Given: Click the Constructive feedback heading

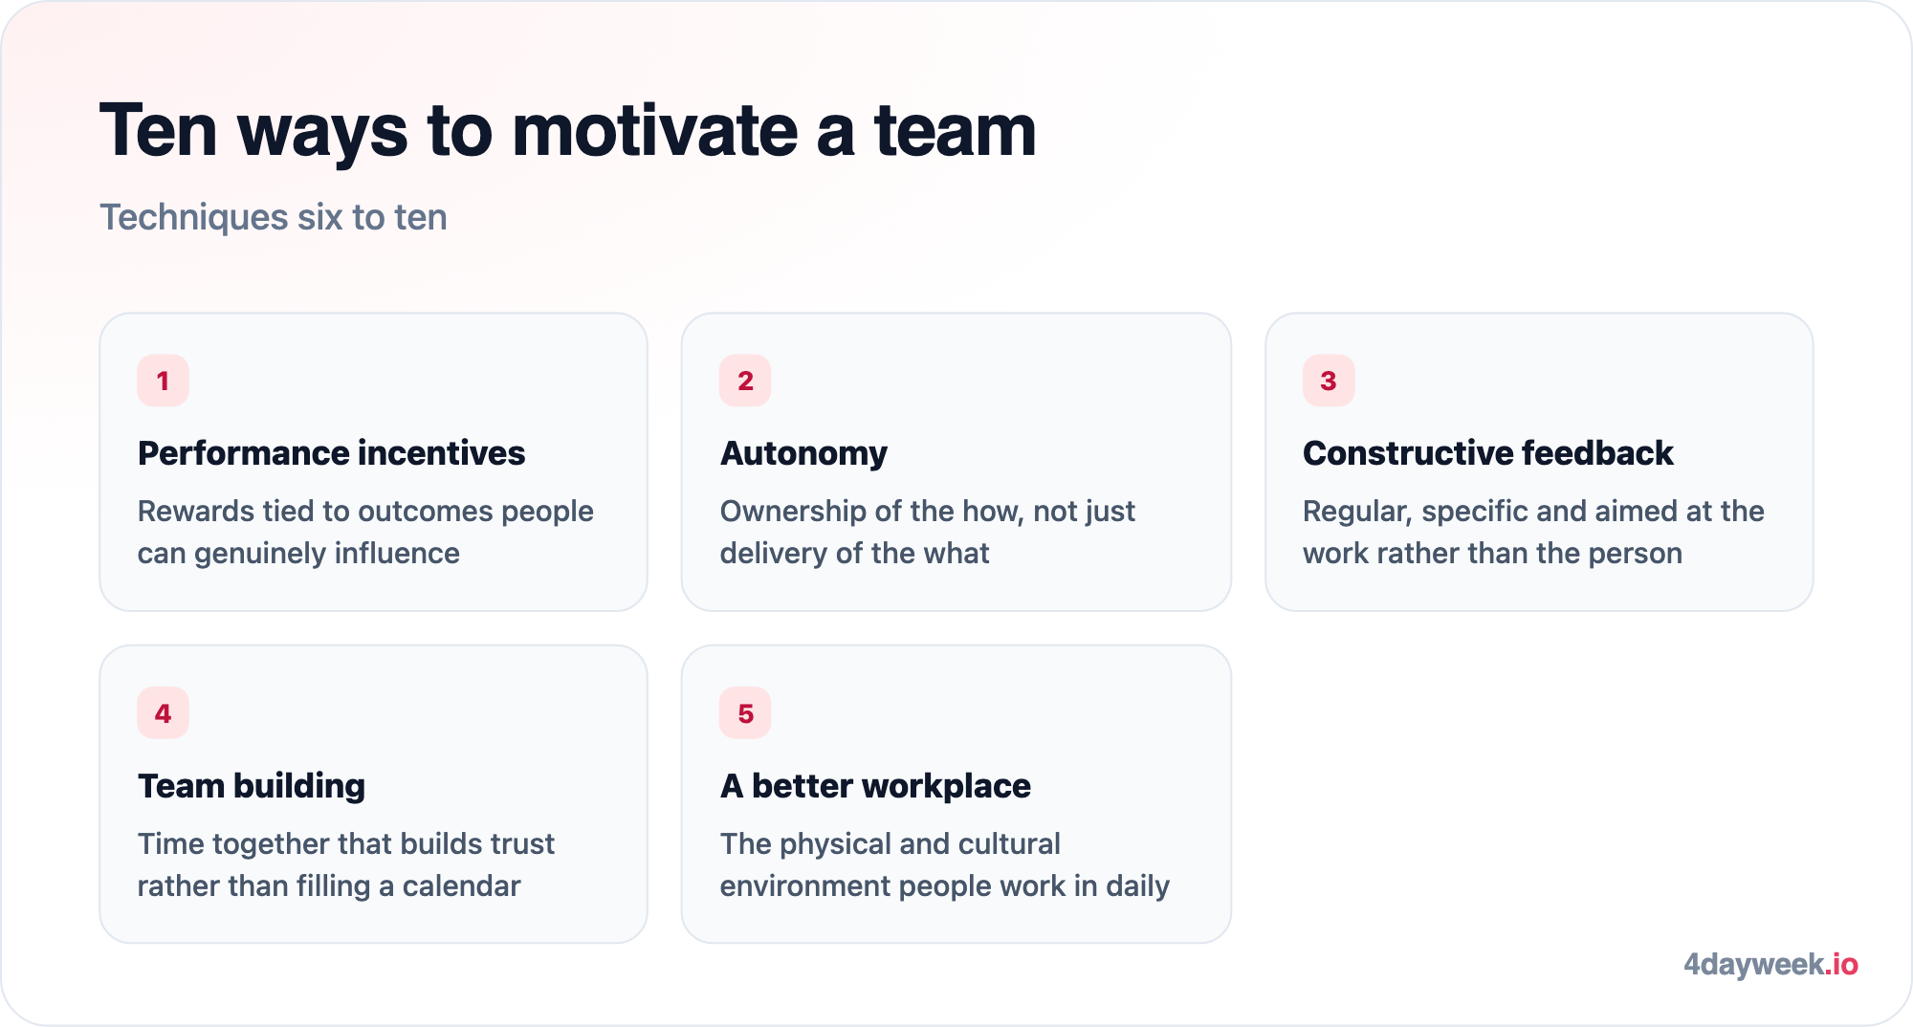Looking at the screenshot, I should click(1487, 453).
